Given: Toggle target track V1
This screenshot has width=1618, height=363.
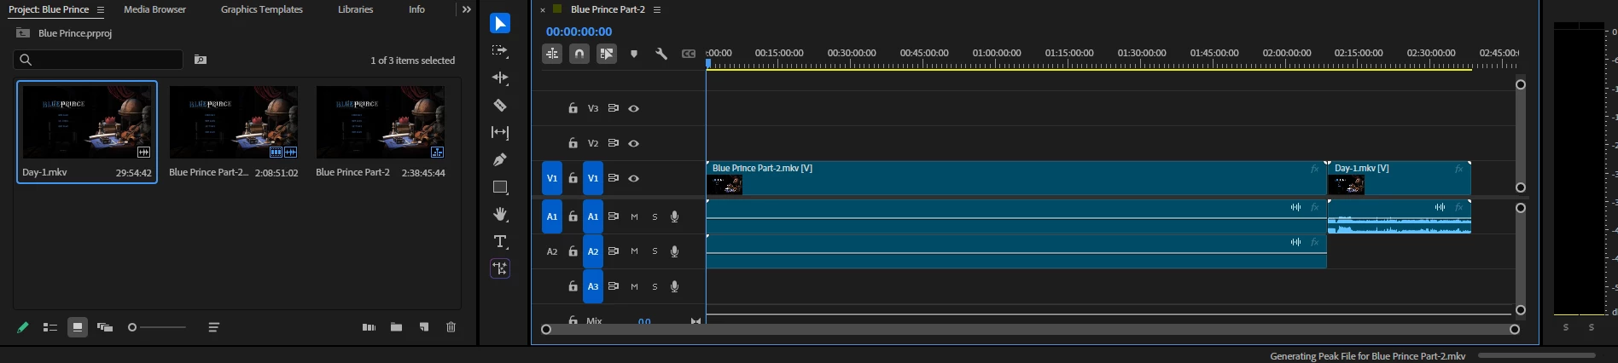Looking at the screenshot, I should click(x=593, y=178).
